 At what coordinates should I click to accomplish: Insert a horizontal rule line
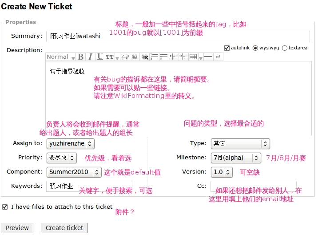click(x=208, y=57)
